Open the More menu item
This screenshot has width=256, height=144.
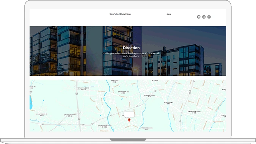(x=169, y=14)
